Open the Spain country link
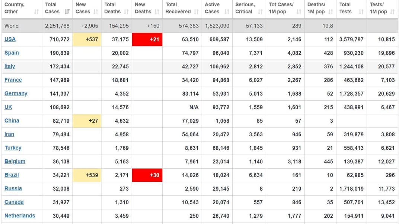 (x=12, y=53)
